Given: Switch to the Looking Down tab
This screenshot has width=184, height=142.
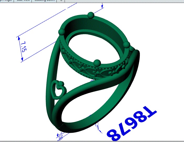Looking at the screenshot, I should click(44, 1).
